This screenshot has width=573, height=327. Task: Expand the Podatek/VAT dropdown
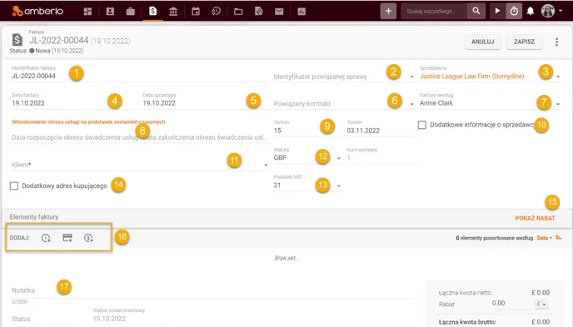(339, 186)
